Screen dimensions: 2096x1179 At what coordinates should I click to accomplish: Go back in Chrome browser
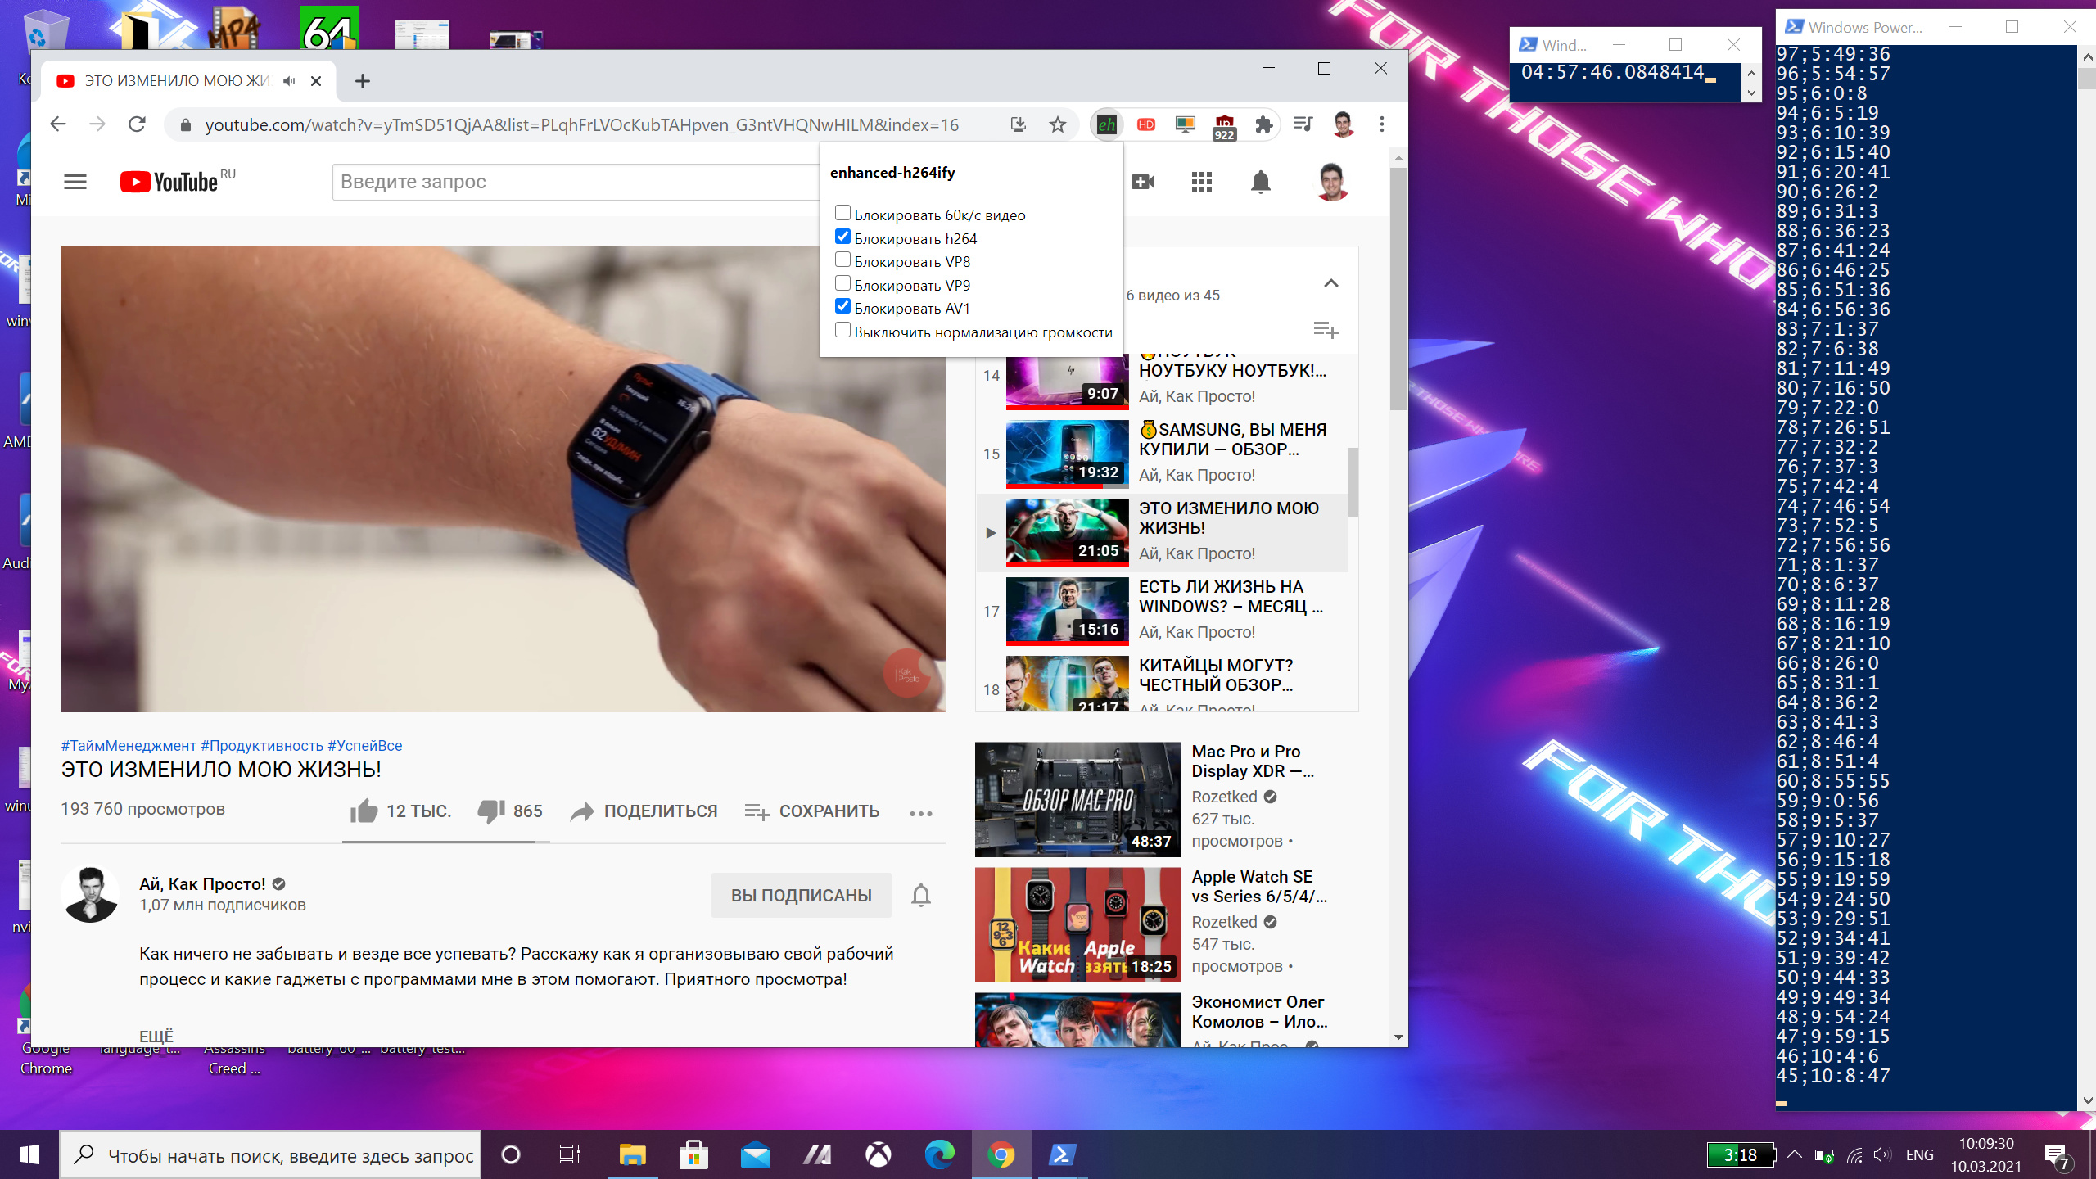coord(57,124)
